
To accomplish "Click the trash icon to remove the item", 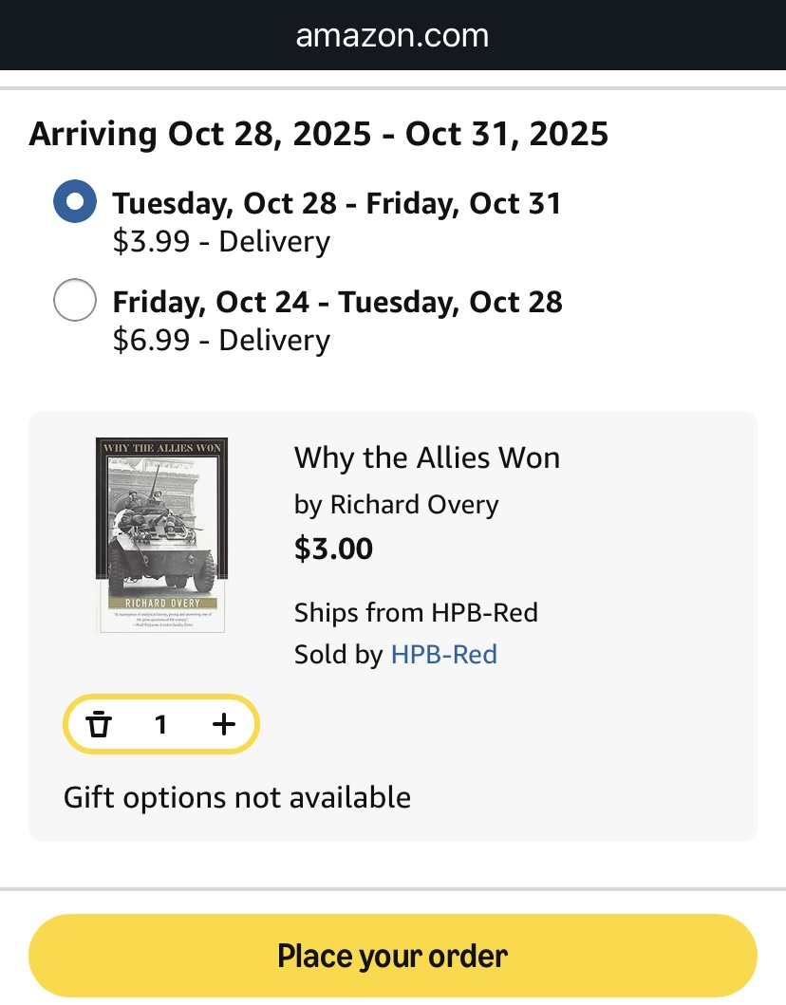I will (x=99, y=725).
